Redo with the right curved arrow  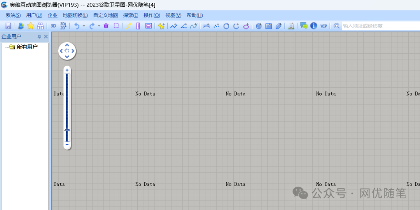(x=92, y=26)
